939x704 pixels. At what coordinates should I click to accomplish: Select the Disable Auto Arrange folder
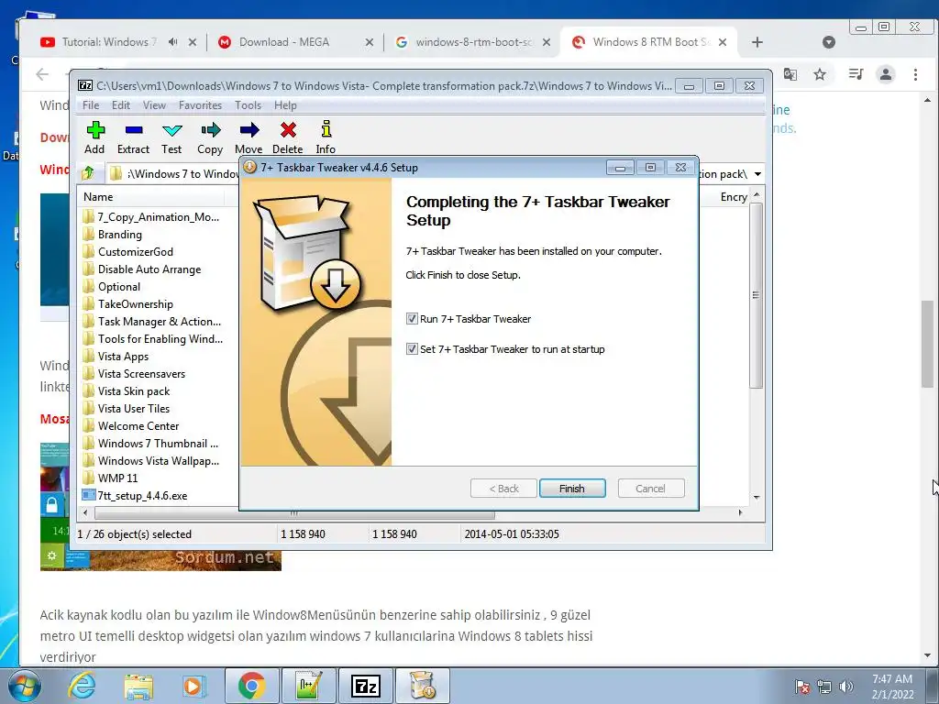tap(149, 269)
